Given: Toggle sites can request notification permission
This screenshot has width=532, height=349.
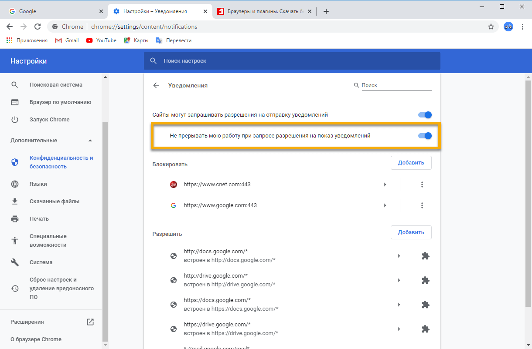Looking at the screenshot, I should pyautogui.click(x=425, y=115).
